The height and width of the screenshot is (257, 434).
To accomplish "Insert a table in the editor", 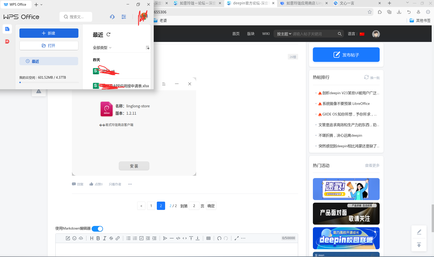I will tap(208, 238).
